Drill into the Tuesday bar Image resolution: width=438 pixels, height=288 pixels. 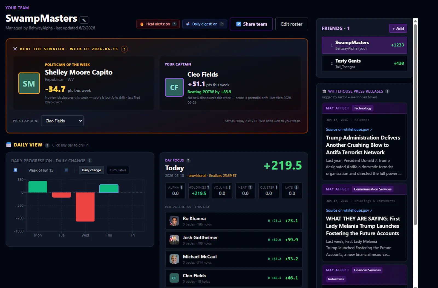[x=62, y=195]
